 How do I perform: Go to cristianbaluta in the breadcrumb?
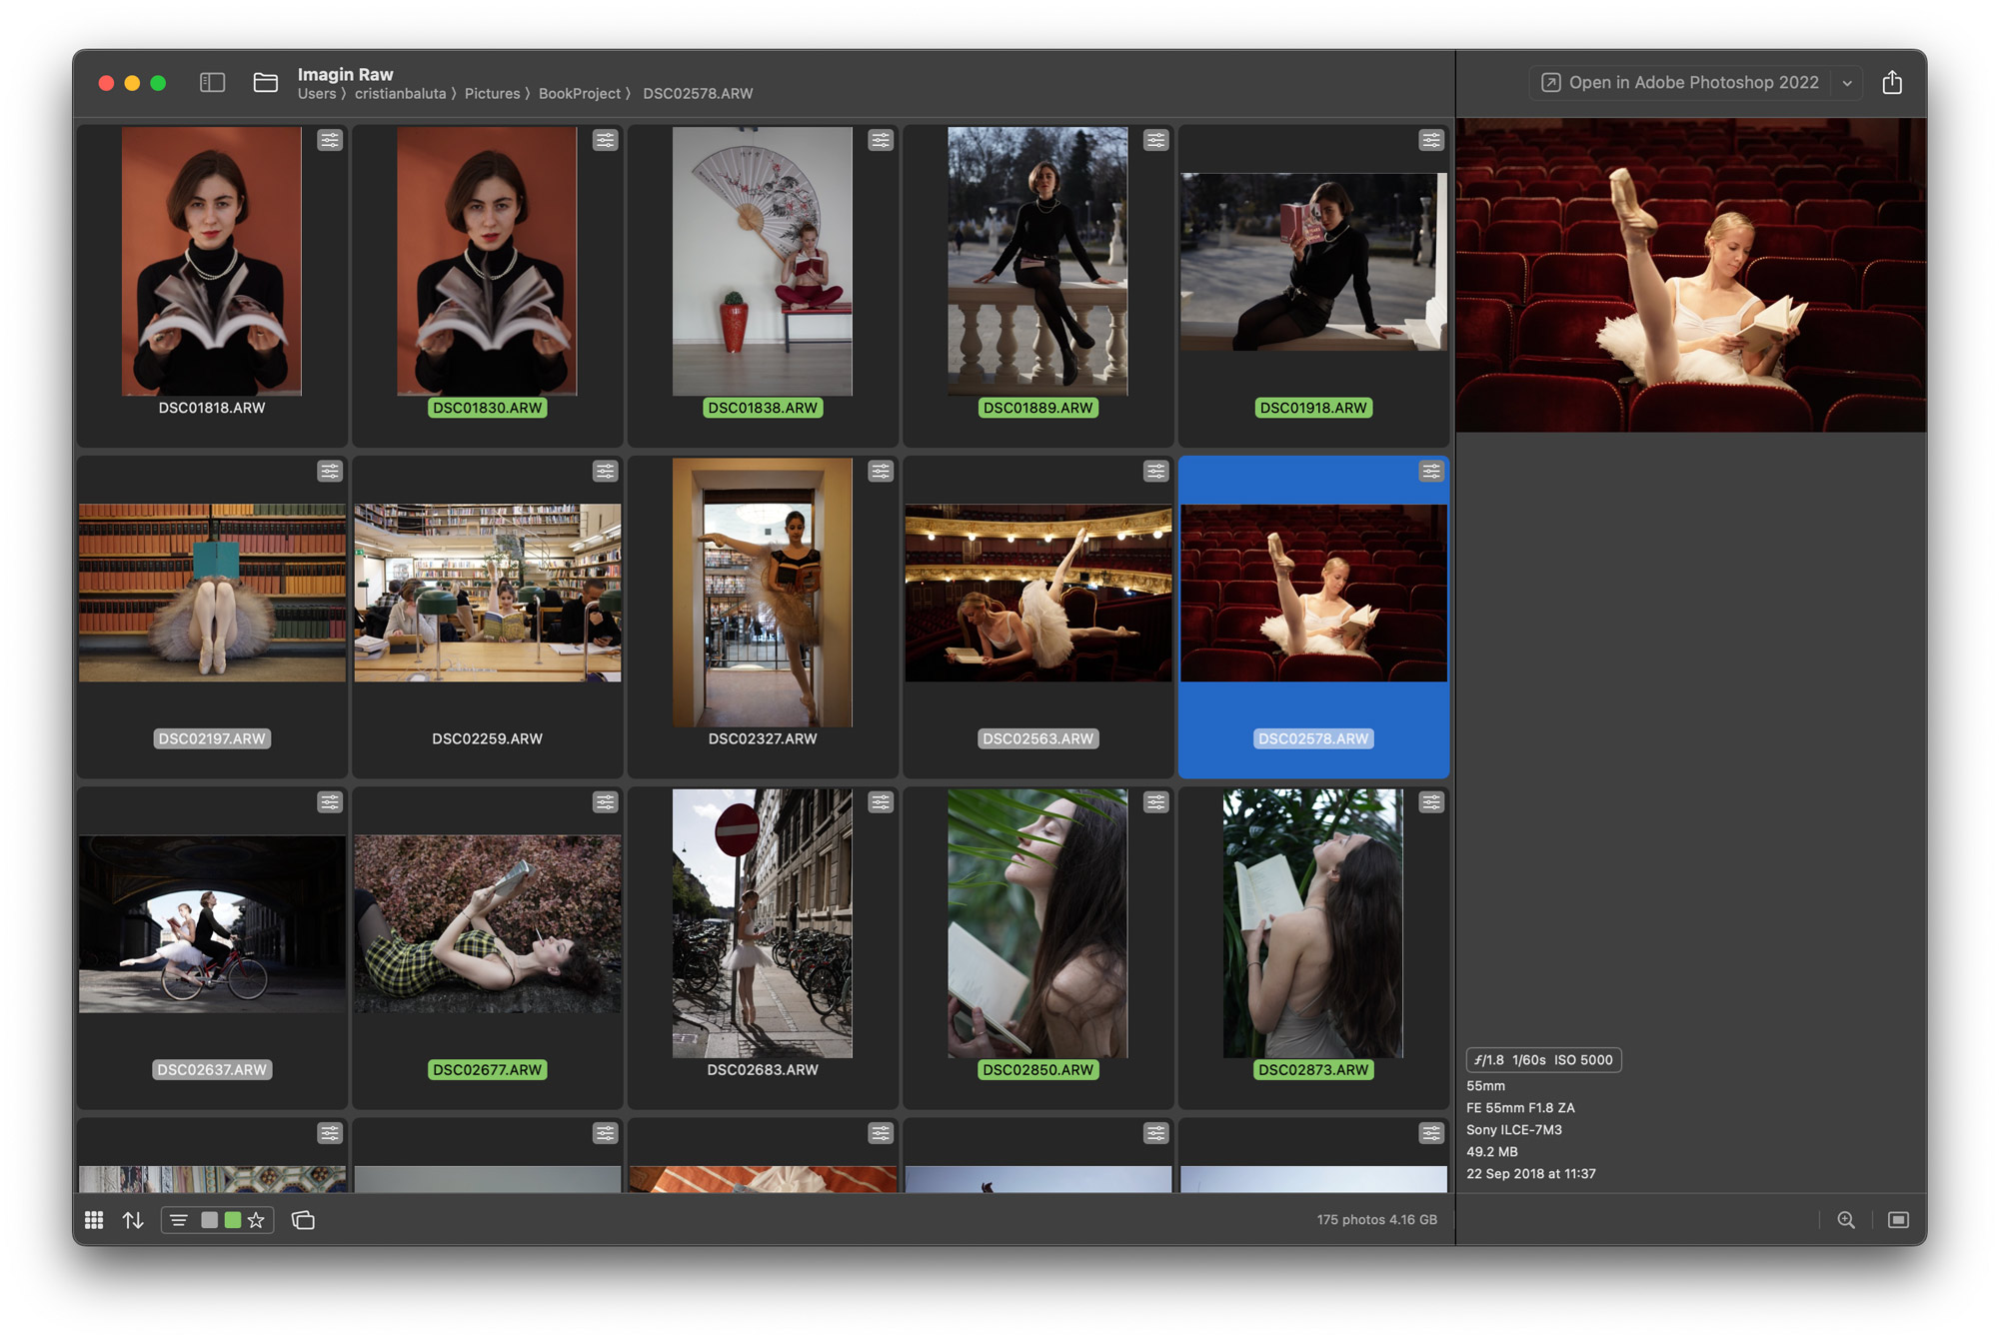(400, 94)
